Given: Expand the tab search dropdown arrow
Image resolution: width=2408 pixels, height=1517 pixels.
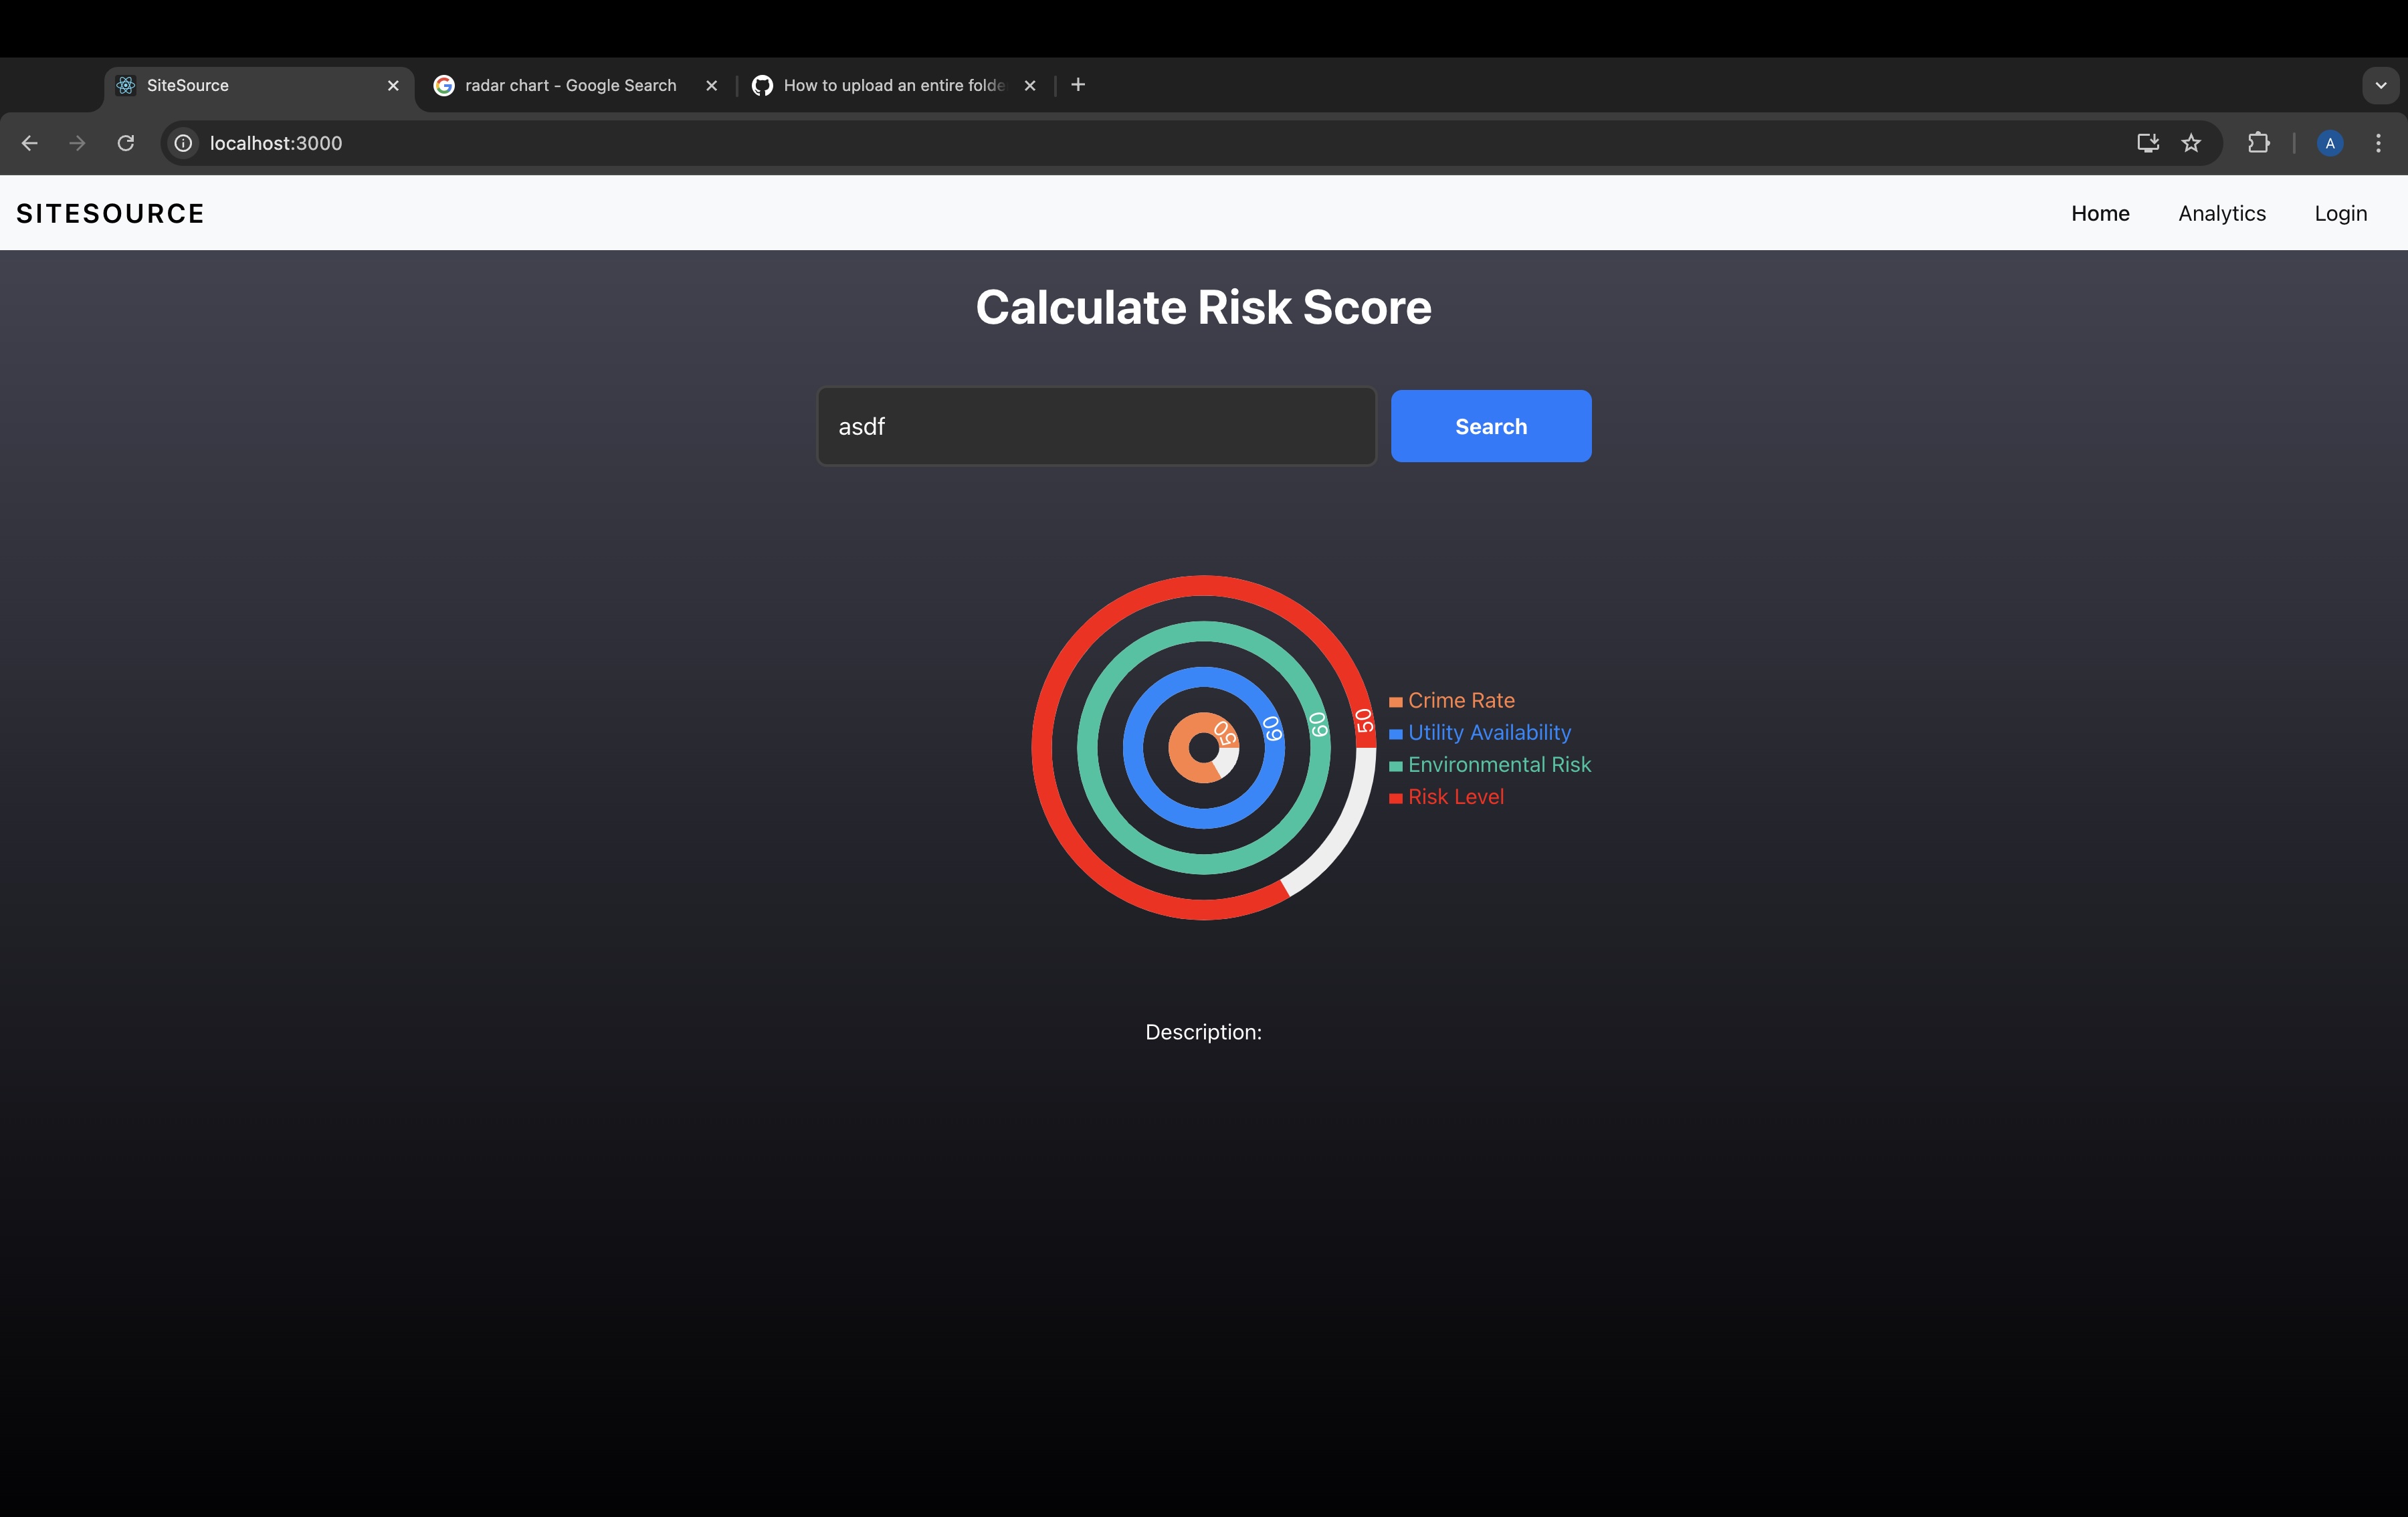Looking at the screenshot, I should point(2380,85).
